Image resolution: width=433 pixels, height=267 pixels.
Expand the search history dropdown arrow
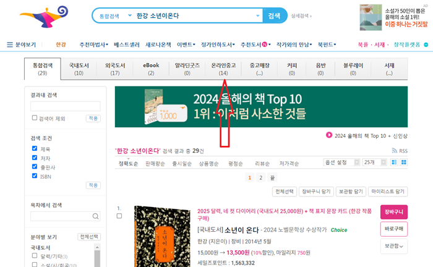pyautogui.click(x=258, y=15)
